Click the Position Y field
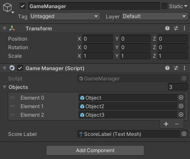 pos(135,38)
